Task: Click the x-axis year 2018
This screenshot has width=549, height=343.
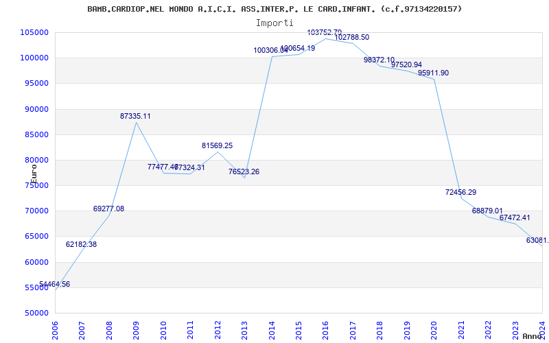Action: click(x=380, y=330)
